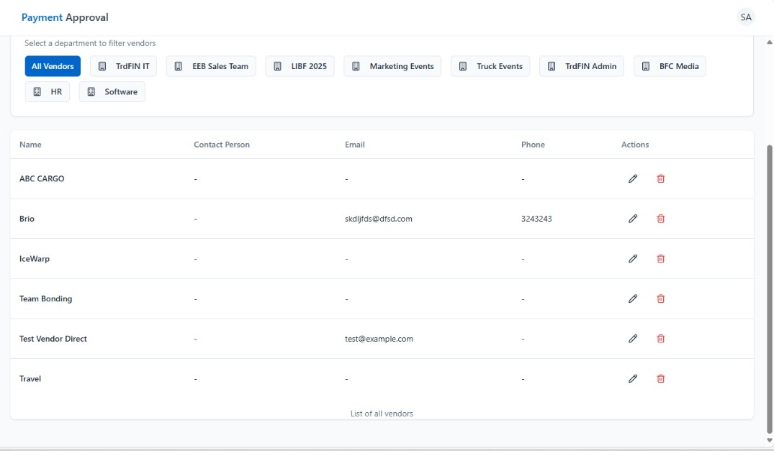Filter vendors by TrdFIN IT department

[123, 66]
